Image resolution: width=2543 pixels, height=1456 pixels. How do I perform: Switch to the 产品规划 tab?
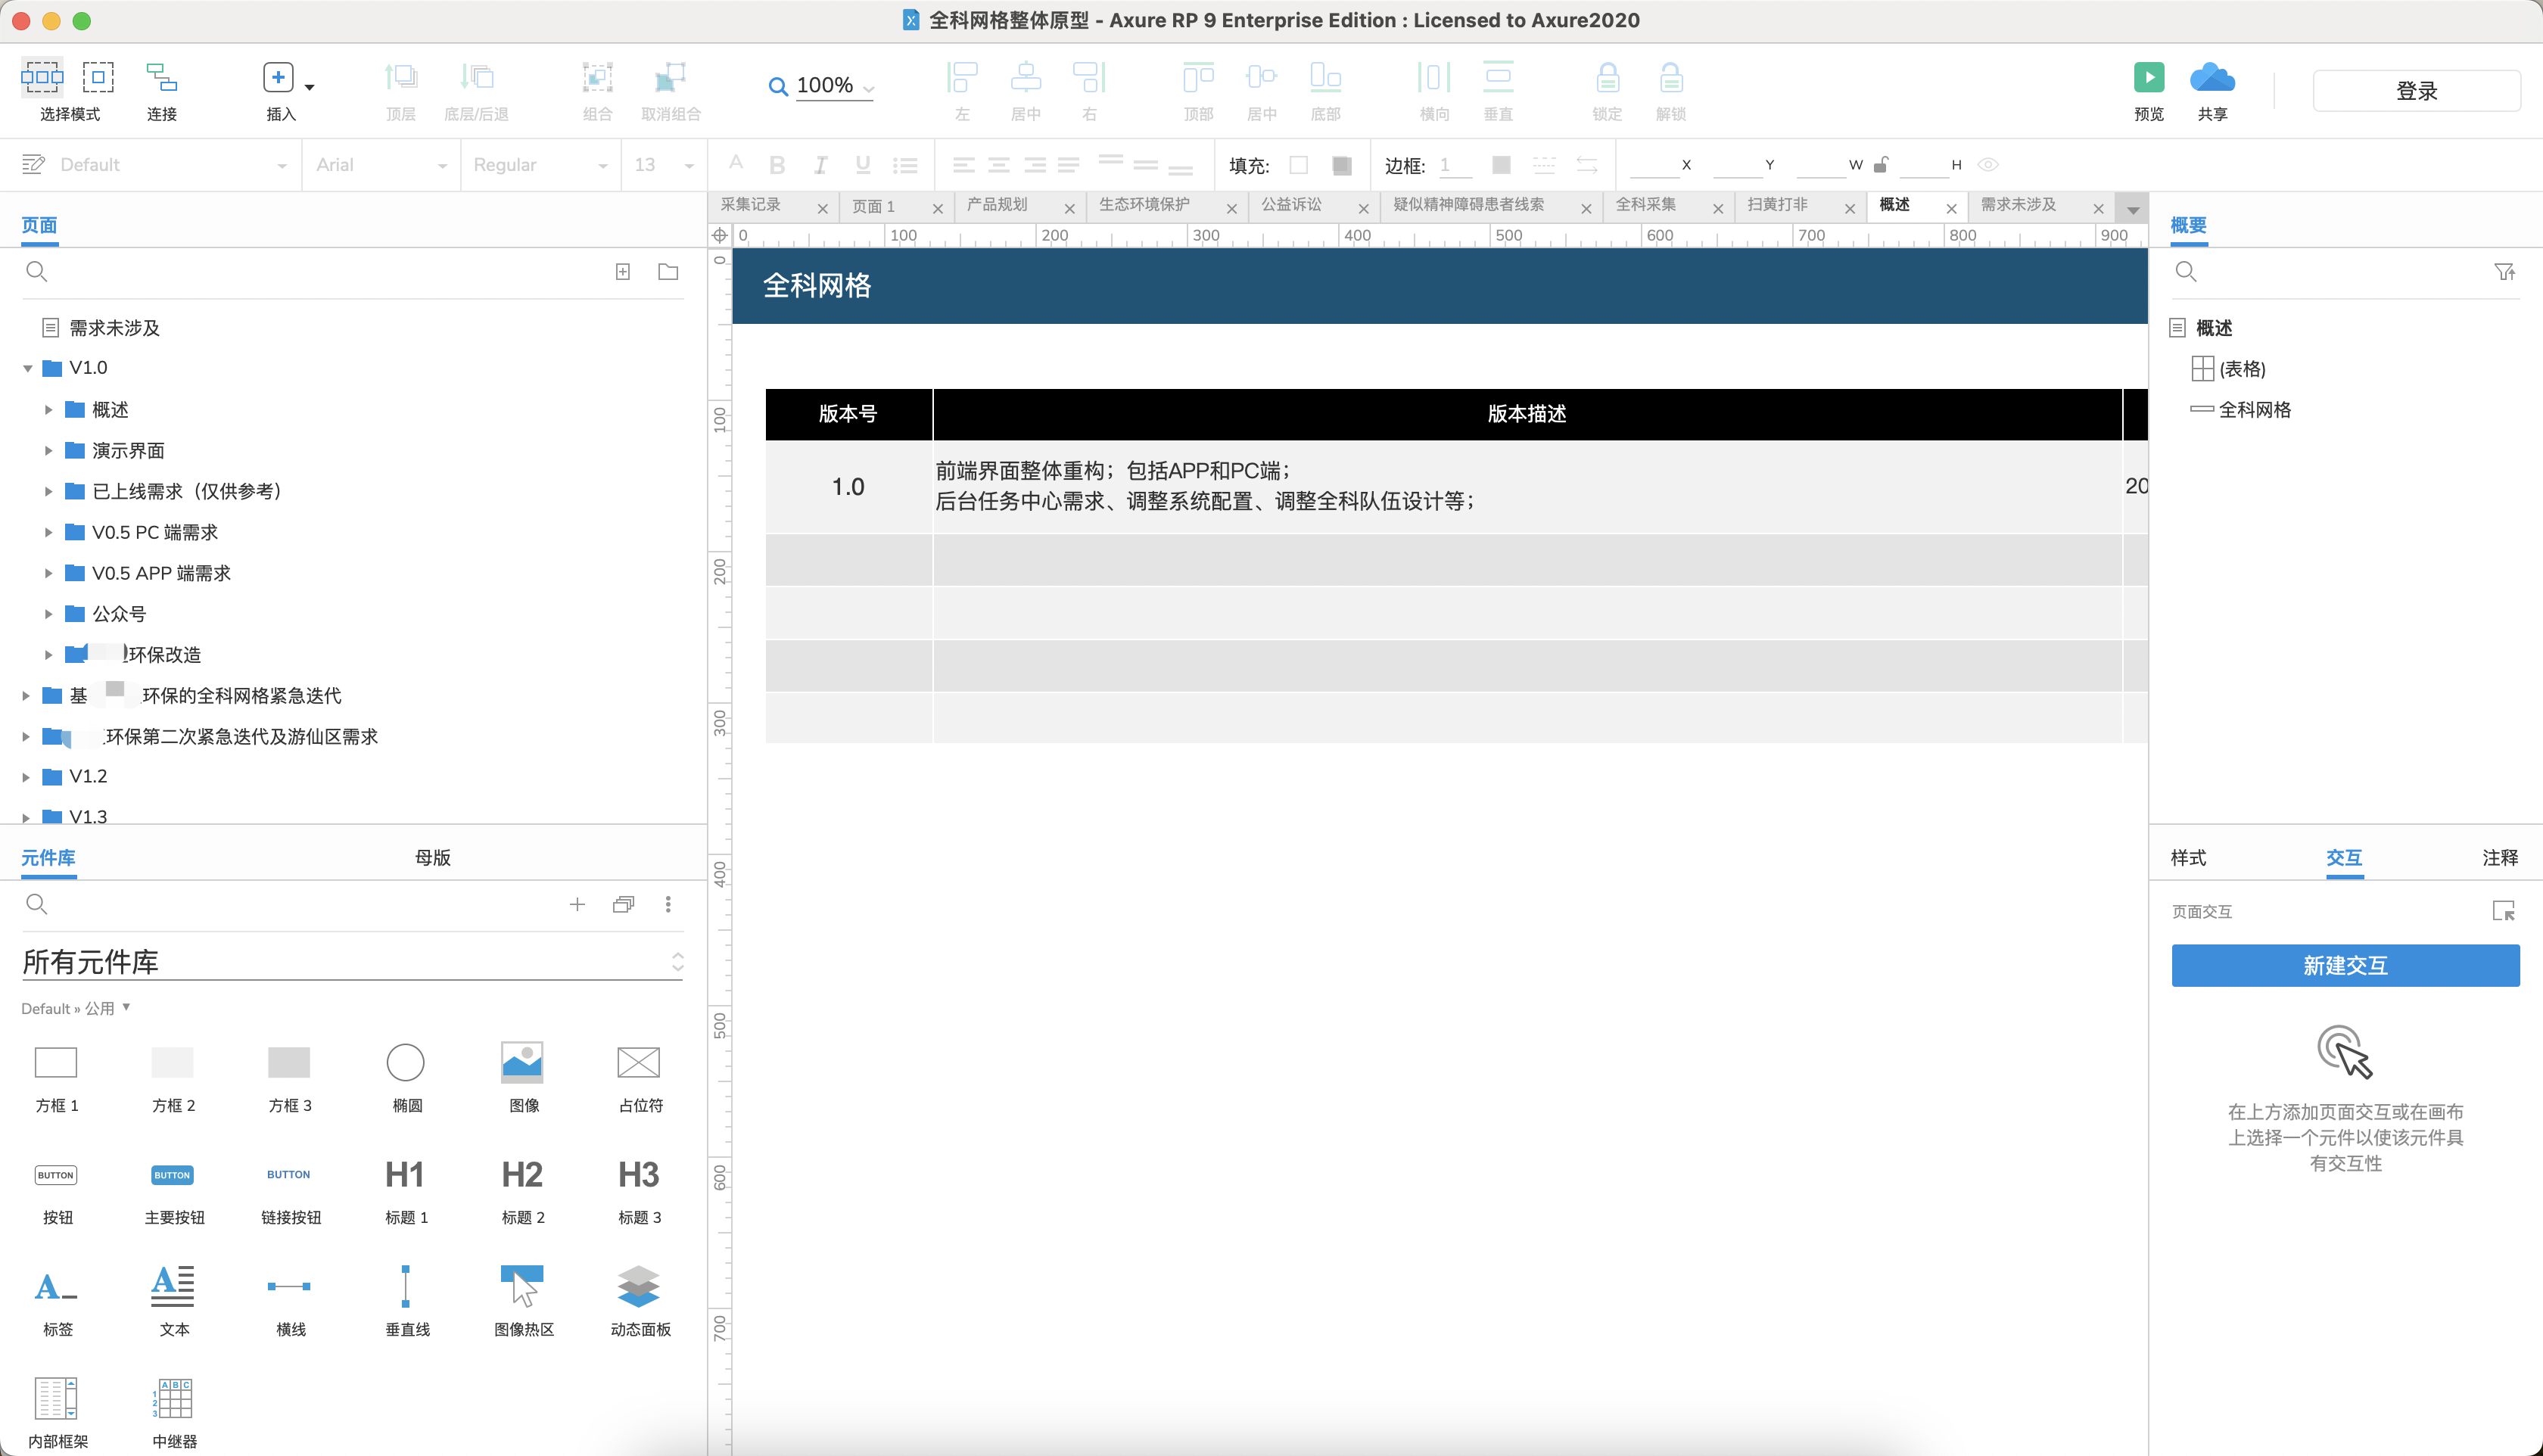(x=997, y=205)
